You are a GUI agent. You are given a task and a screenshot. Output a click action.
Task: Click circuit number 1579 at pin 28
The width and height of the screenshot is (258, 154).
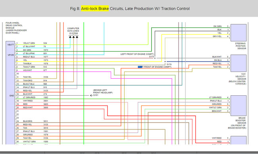click(x=46, y=135)
